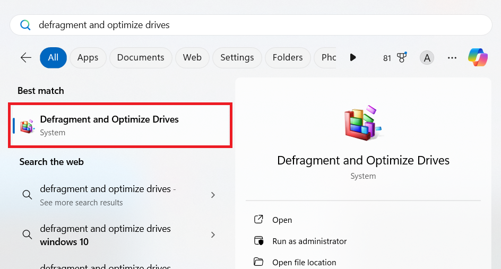Click the 'Best match' heading

point(41,91)
